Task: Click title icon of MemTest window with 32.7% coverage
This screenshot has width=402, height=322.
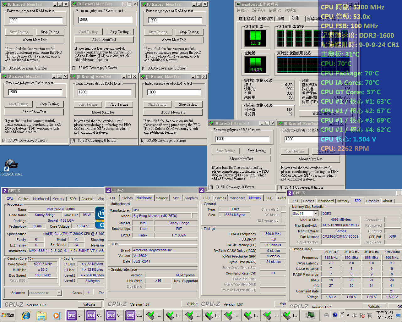Action: point(73,77)
